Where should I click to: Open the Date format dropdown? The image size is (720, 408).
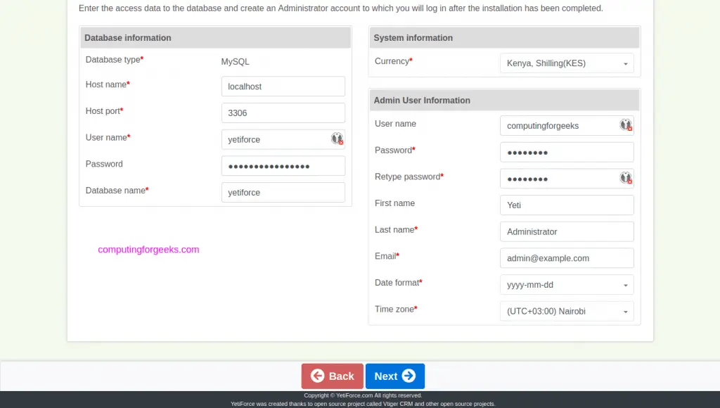[x=567, y=285]
